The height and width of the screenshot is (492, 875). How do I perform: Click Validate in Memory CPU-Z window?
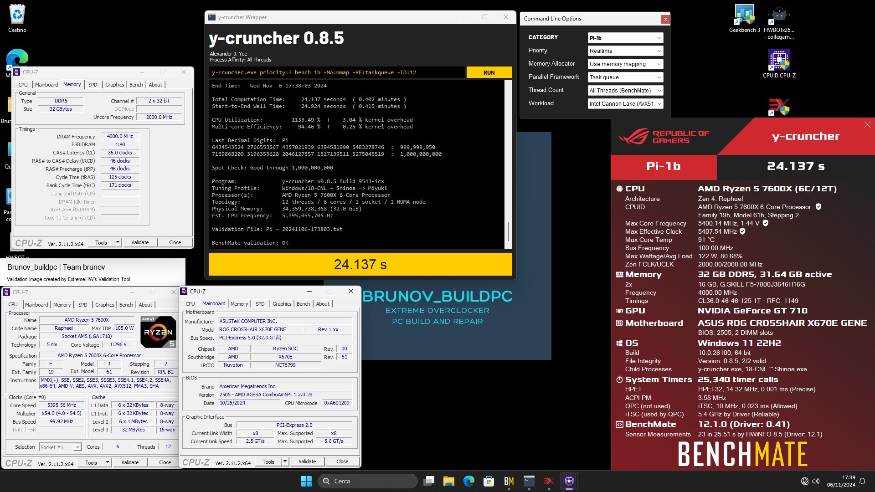click(140, 242)
